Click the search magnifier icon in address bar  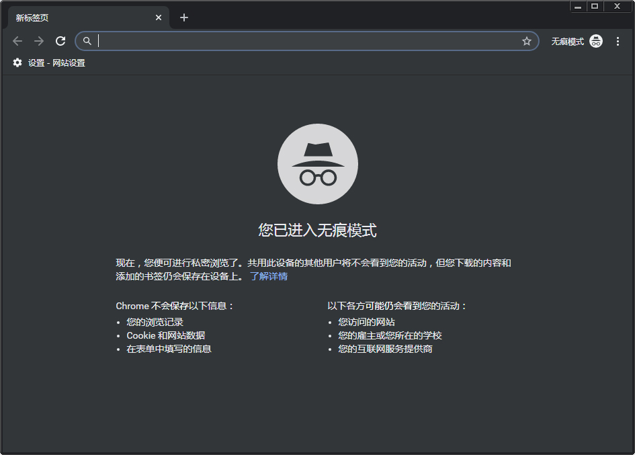[87, 41]
